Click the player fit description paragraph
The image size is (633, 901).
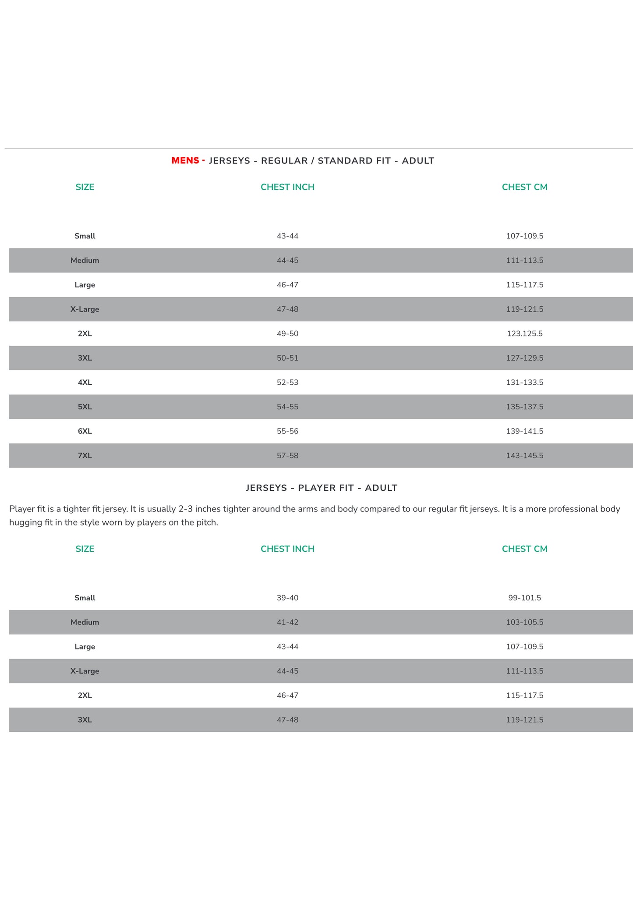pos(315,516)
